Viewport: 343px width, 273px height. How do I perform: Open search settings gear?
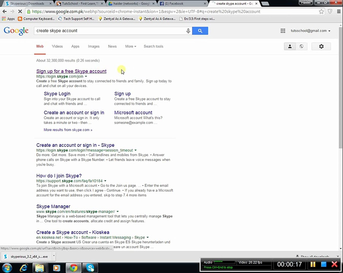tap(321, 46)
